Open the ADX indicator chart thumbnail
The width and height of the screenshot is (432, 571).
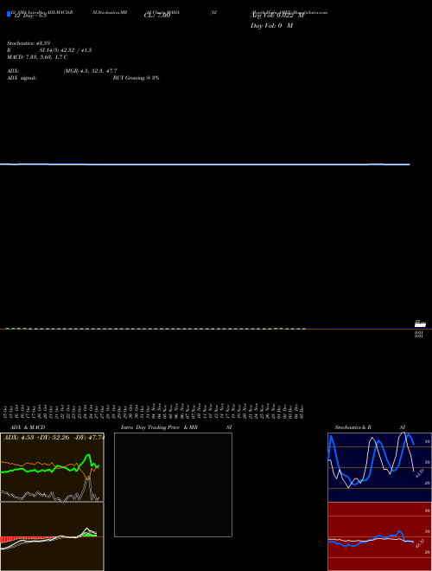52,467
